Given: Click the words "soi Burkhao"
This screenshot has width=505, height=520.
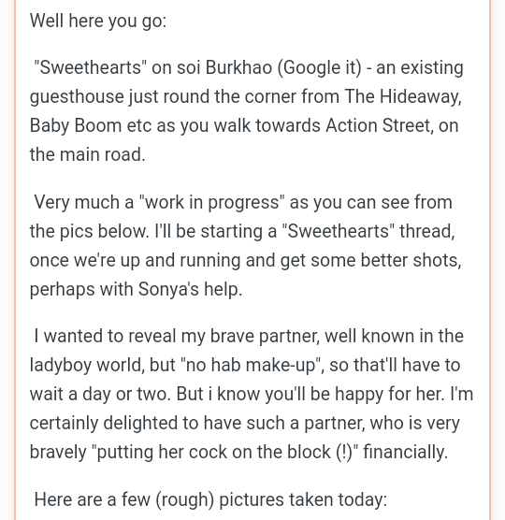Looking at the screenshot, I should 224,67.
